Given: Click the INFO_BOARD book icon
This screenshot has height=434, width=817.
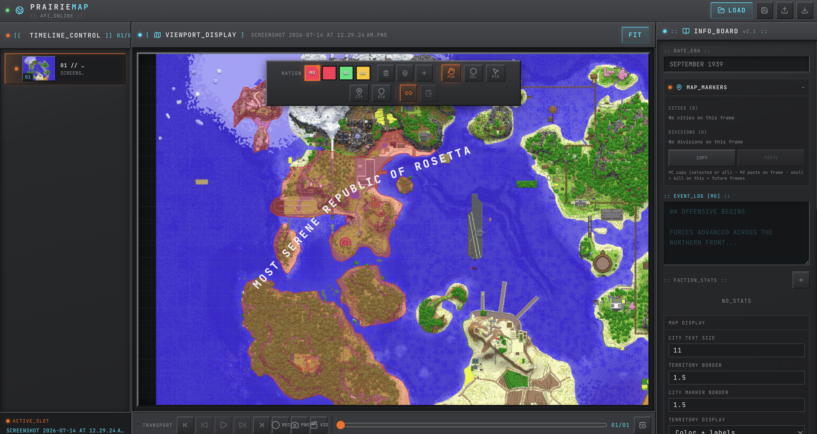Looking at the screenshot, I should [686, 31].
